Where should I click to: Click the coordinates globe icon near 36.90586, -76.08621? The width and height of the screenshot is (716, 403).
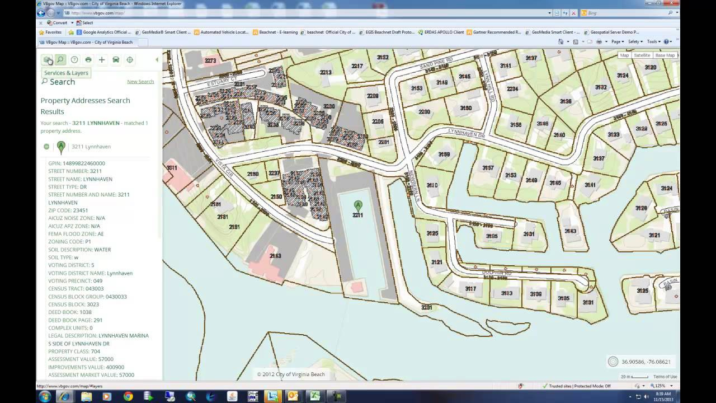[x=613, y=362]
